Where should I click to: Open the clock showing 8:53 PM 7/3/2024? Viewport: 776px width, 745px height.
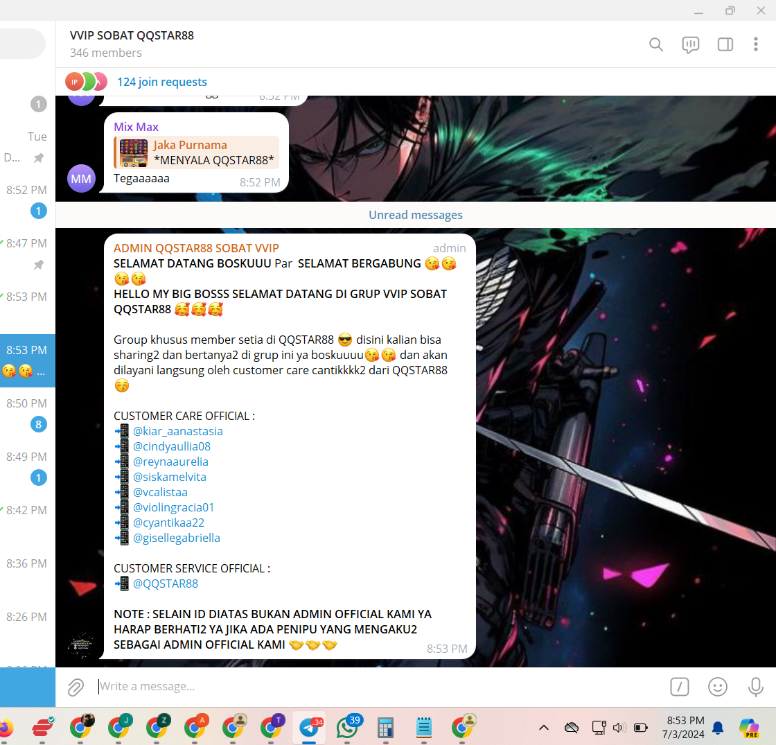coord(683,727)
